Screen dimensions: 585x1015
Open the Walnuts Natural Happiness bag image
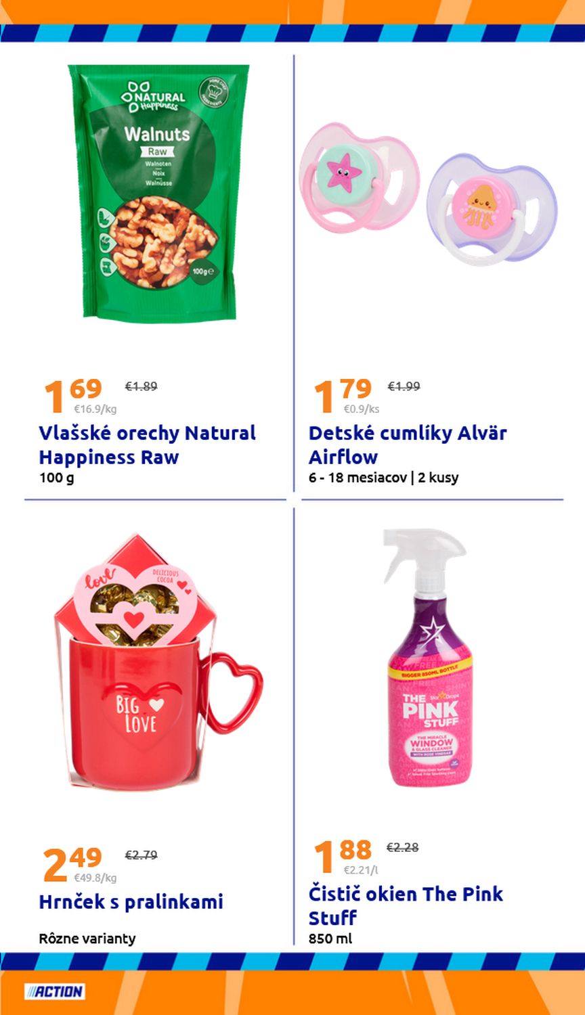point(158,194)
